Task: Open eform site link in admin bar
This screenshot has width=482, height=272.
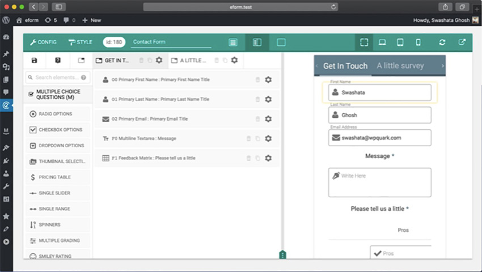Action: point(27,20)
